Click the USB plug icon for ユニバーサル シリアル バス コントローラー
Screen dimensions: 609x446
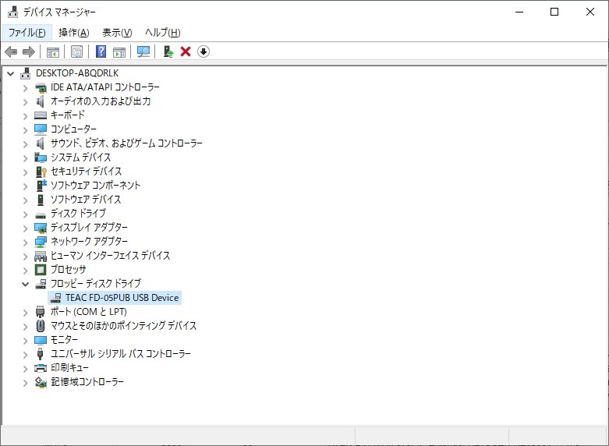pos(41,354)
